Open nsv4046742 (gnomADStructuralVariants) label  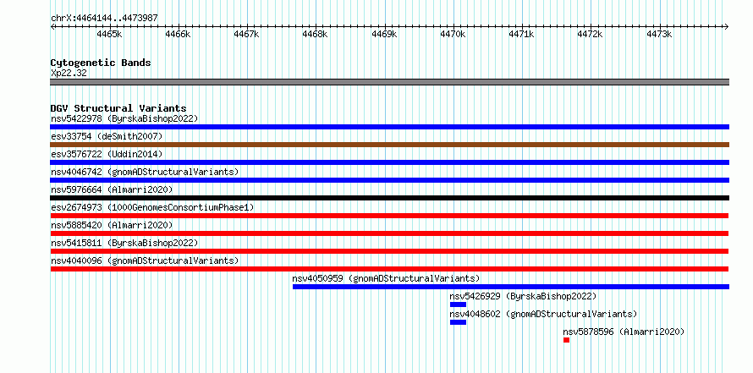point(145,172)
